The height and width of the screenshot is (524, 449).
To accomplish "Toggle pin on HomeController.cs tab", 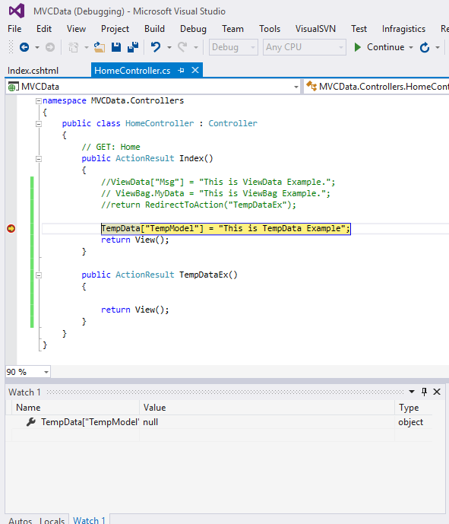I will click(x=181, y=71).
